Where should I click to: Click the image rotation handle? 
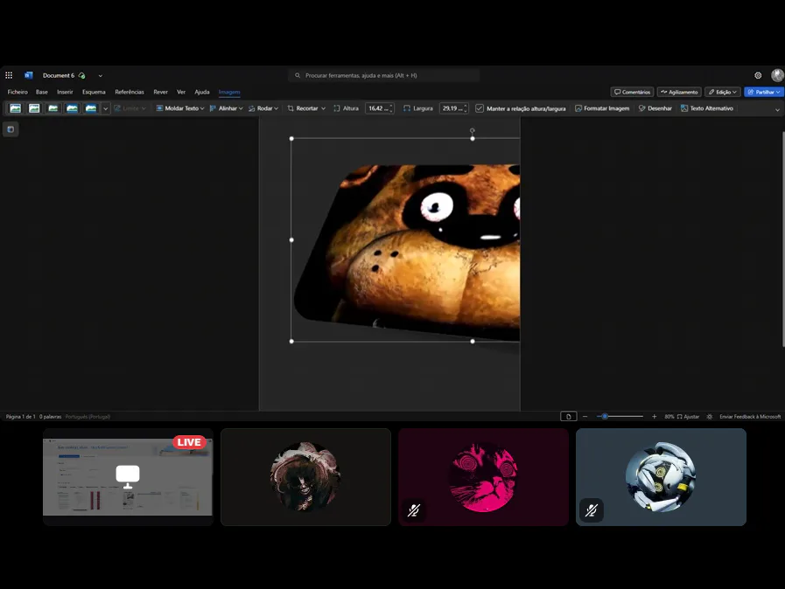click(x=472, y=130)
